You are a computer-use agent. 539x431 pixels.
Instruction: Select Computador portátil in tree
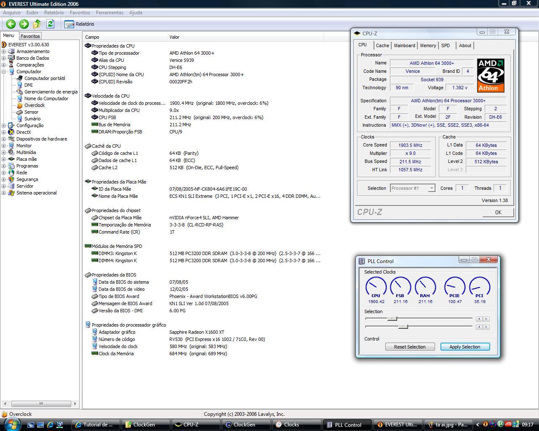(45, 78)
